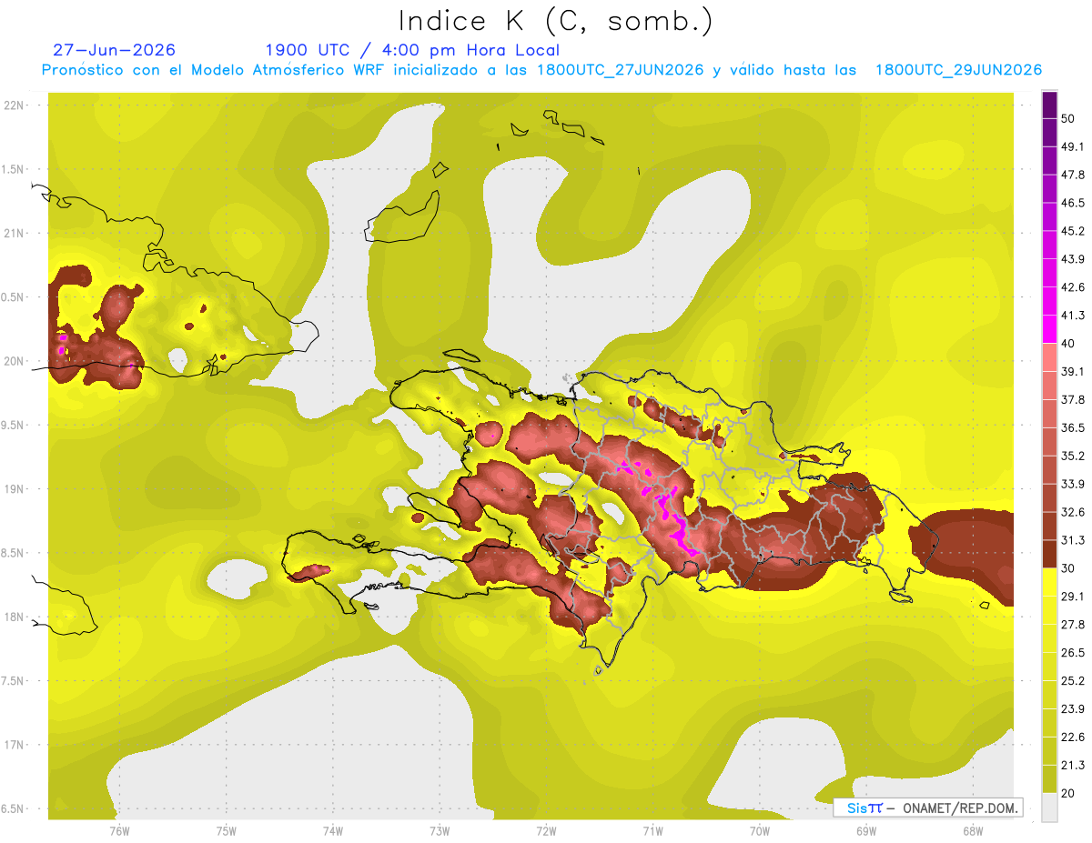This screenshot has height=843, width=1092.
Task: Click the olive legend swatch between 20 and 21.3
Action: (x=1049, y=779)
